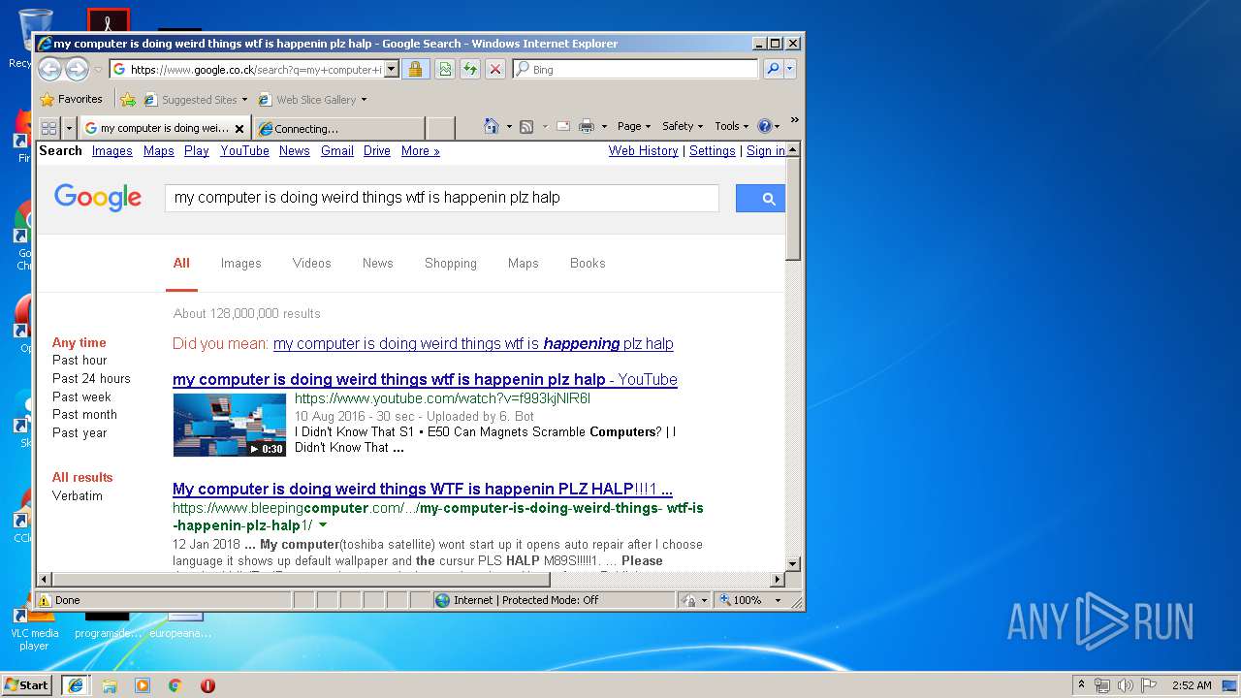Click the Help question mark icon
Screen dimensions: 1241x698
click(x=764, y=126)
